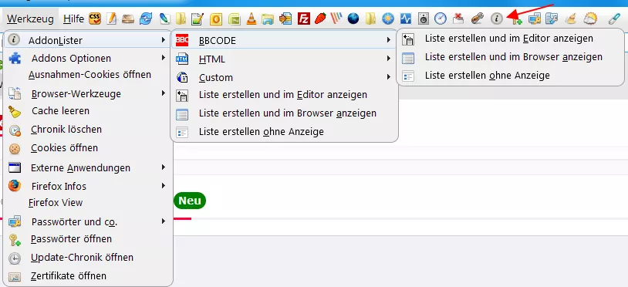Screen dimensions: 628x287
Task: Launch FileZilla from the red Fz icon
Action: click(304, 19)
